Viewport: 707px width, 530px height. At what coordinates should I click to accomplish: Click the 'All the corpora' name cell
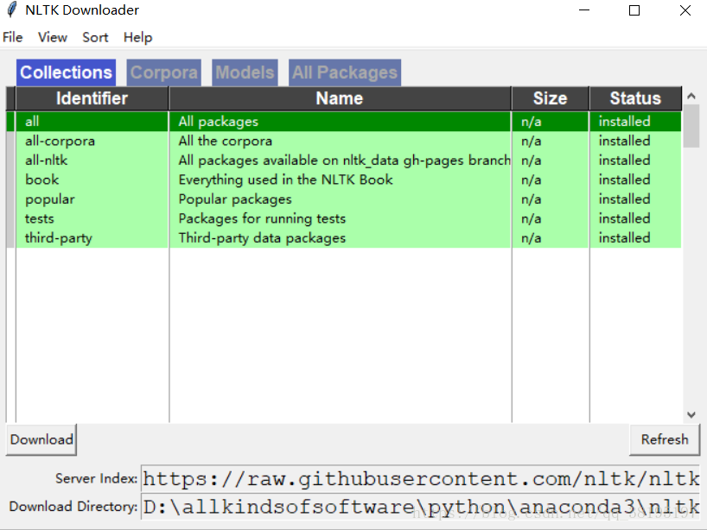(x=340, y=141)
